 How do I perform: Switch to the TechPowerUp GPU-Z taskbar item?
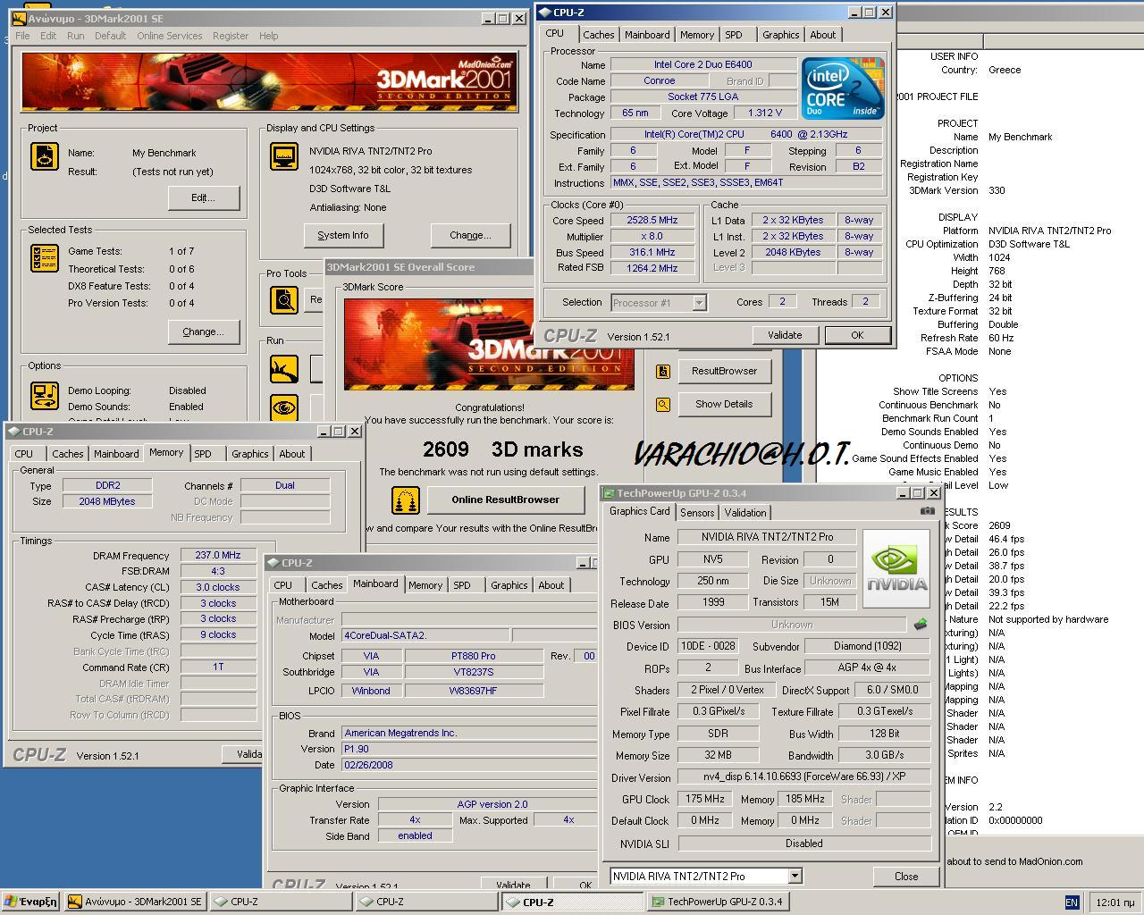718,902
